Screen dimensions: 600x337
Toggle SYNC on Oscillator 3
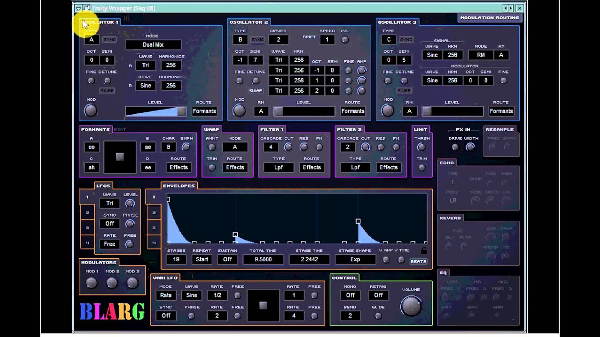click(406, 40)
